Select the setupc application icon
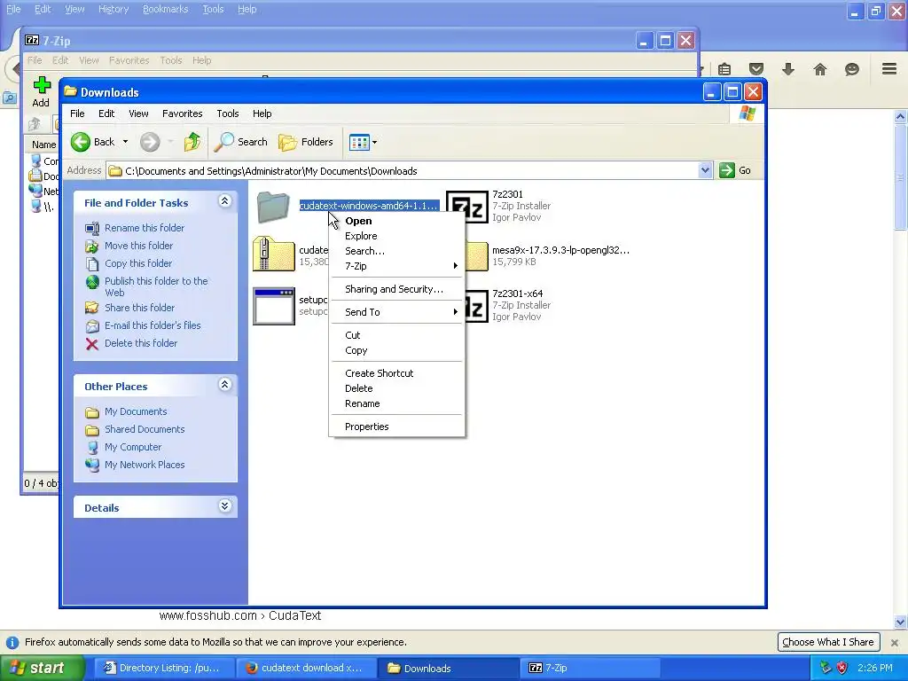The image size is (908, 681). pyautogui.click(x=274, y=306)
